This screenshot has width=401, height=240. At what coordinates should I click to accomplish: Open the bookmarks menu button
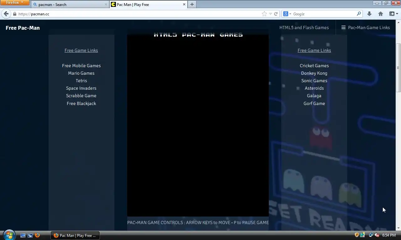pyautogui.click(x=393, y=14)
